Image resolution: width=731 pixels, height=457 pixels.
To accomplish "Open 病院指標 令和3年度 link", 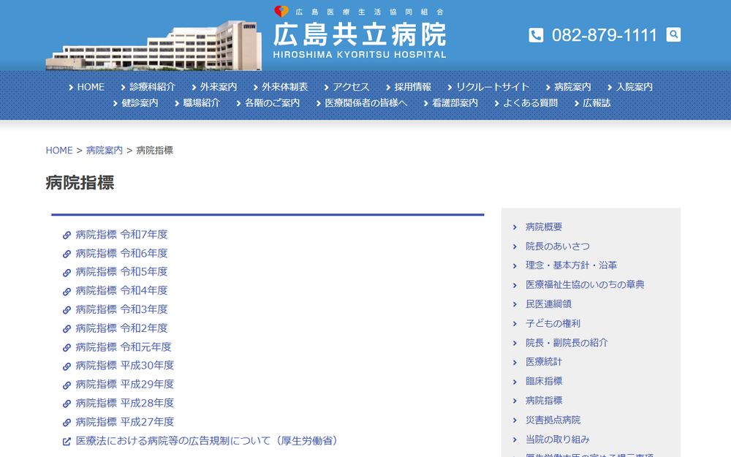I will 121,309.
